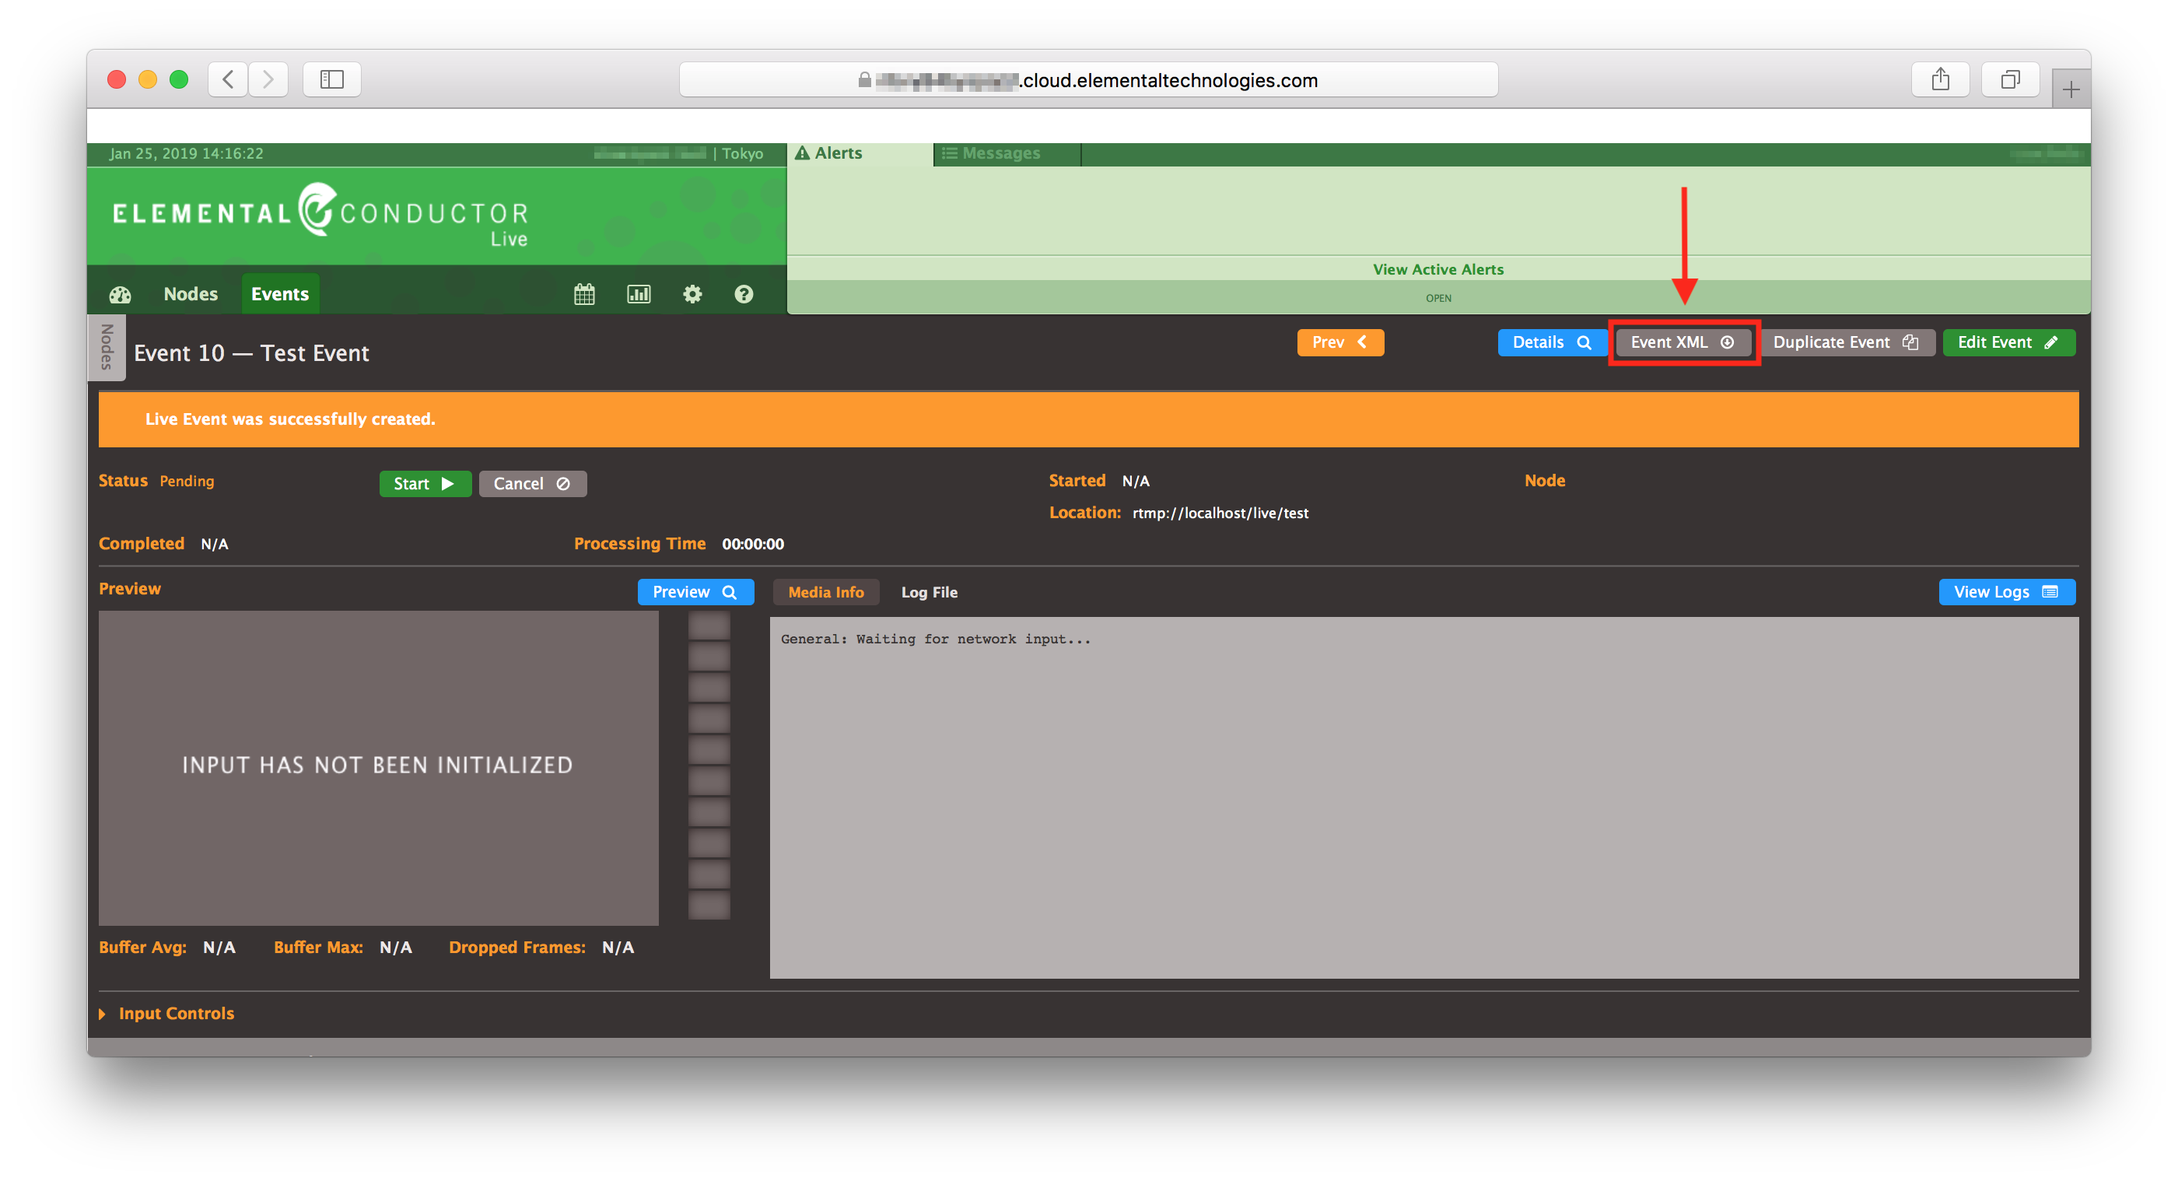This screenshot has height=1181, width=2178.
Task: Click the View Active Alerts link
Action: (x=1438, y=269)
